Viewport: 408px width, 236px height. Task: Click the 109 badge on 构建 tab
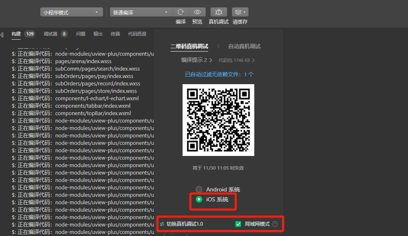(30, 34)
